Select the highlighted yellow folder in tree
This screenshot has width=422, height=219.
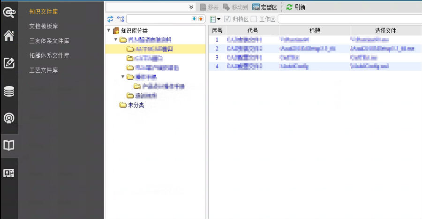155,49
